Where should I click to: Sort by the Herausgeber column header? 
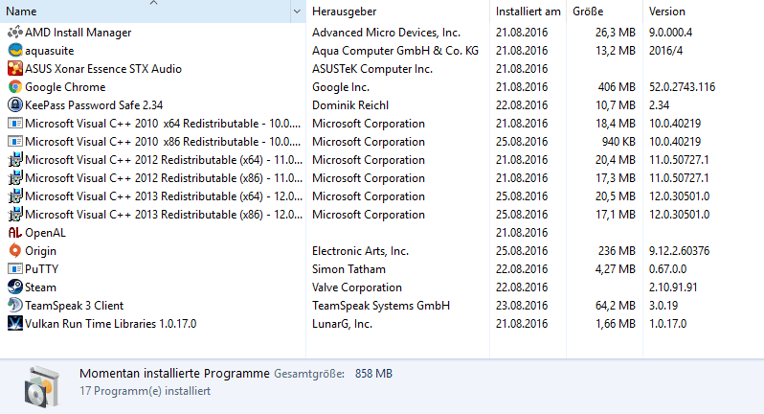397,11
